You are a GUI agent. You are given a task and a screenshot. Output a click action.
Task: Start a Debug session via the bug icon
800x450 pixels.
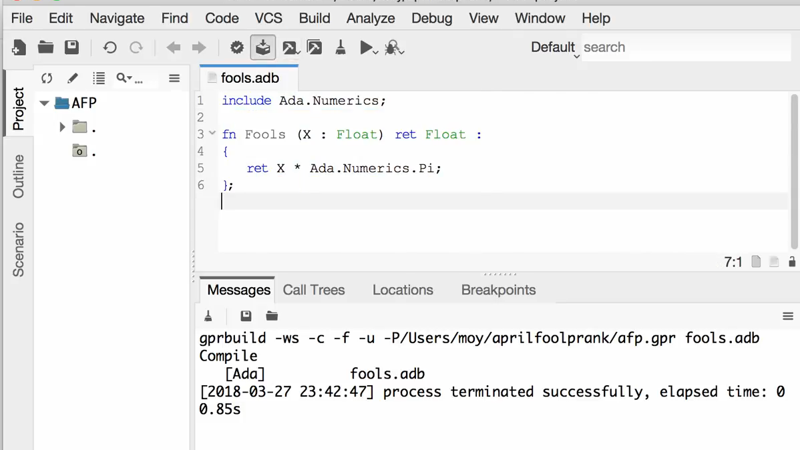pyautogui.click(x=393, y=47)
